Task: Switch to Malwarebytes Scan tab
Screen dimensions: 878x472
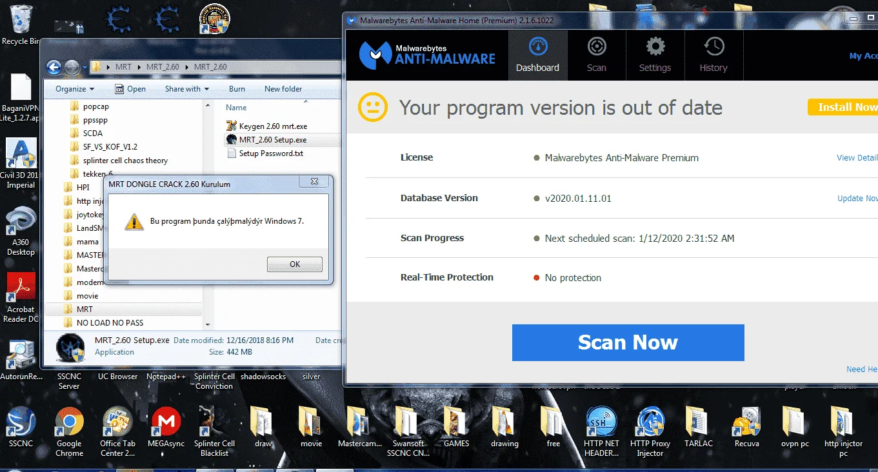Action: 596,55
